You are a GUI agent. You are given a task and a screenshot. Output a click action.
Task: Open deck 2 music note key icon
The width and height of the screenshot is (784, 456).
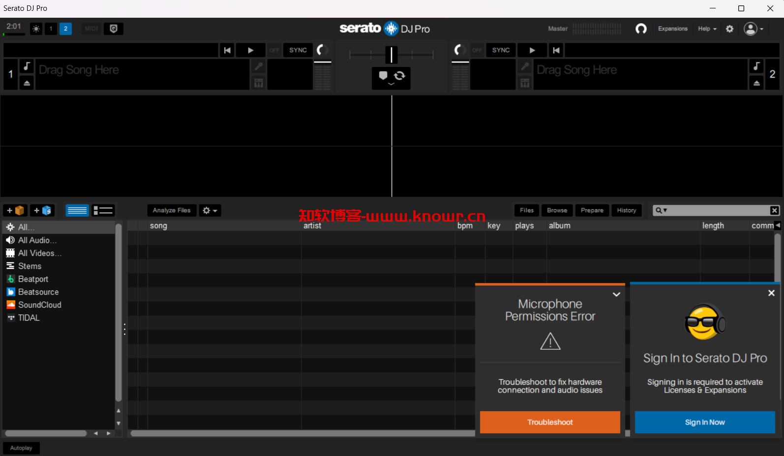click(x=756, y=66)
